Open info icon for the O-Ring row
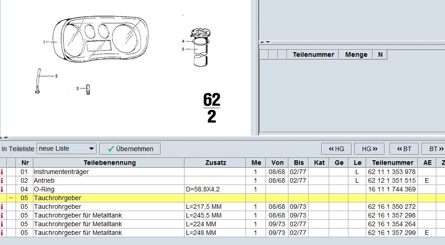The width and height of the screenshot is (445, 245). (2, 189)
